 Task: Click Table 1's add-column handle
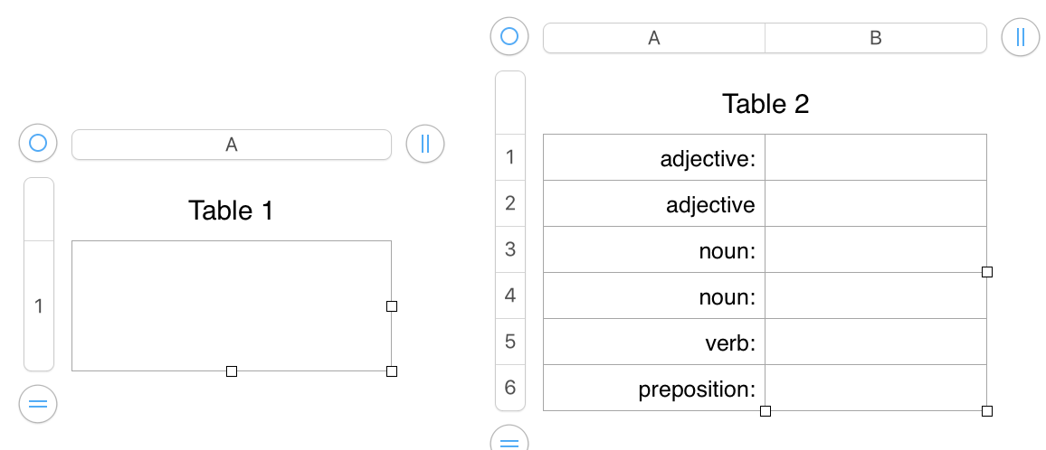(425, 143)
